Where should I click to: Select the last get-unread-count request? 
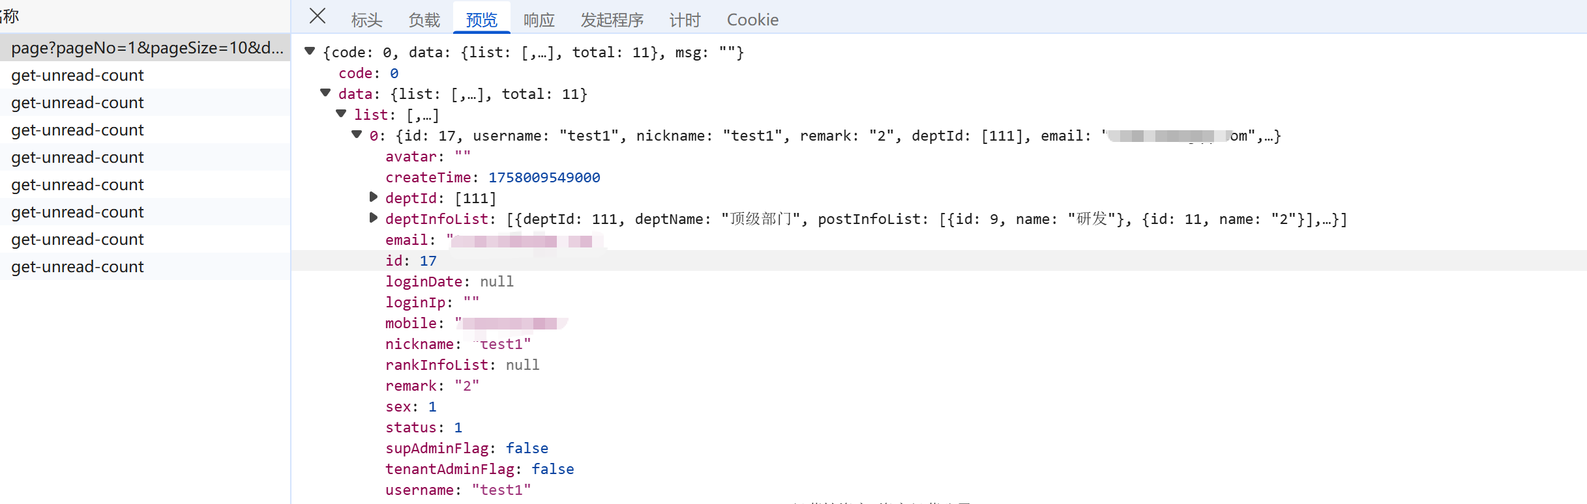pos(78,266)
